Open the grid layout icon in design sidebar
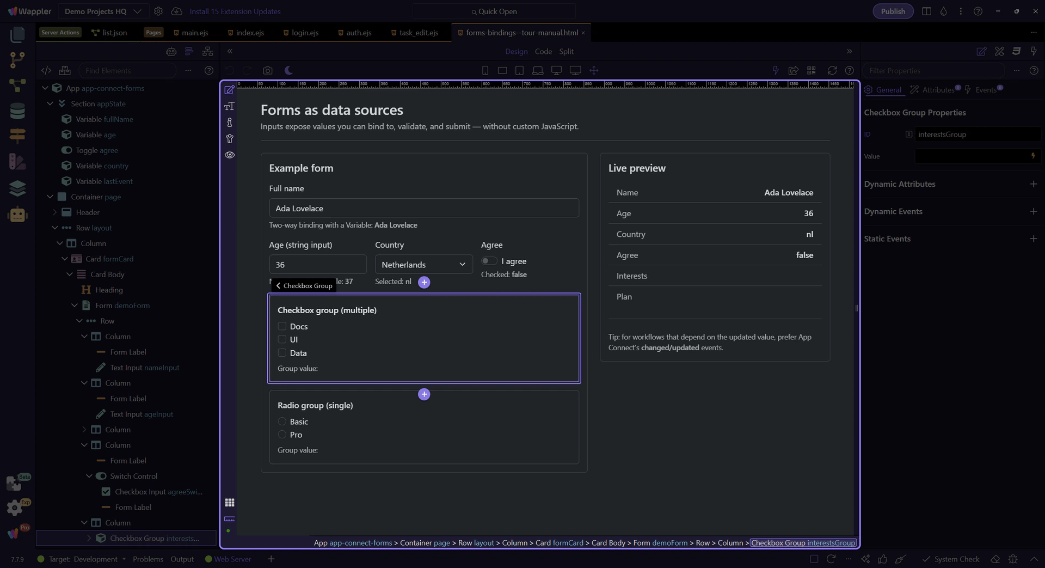The width and height of the screenshot is (1045, 568). (x=230, y=502)
